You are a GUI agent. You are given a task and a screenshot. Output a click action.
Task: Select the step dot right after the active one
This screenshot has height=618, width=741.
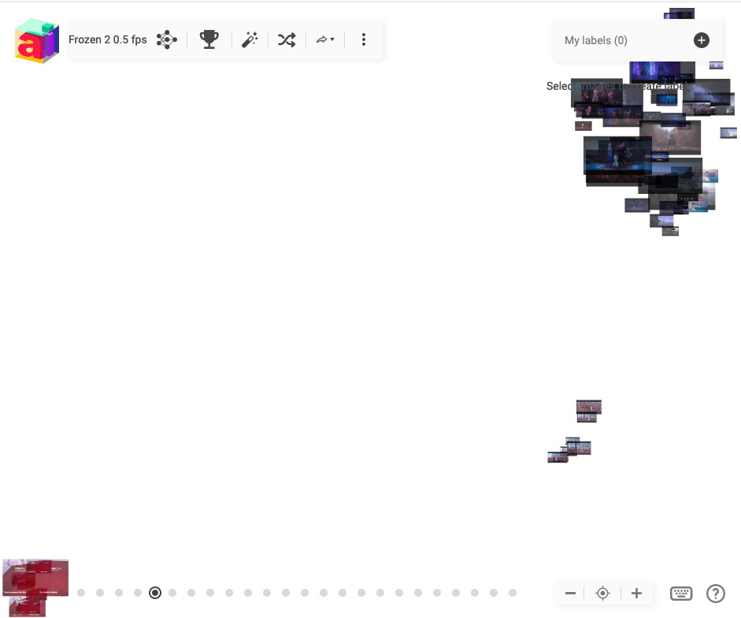tap(172, 593)
